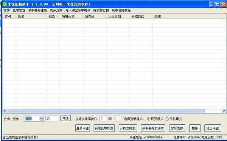227x141 pixels.
Task: Sort by the 姓名 column header
Action: [31, 17]
